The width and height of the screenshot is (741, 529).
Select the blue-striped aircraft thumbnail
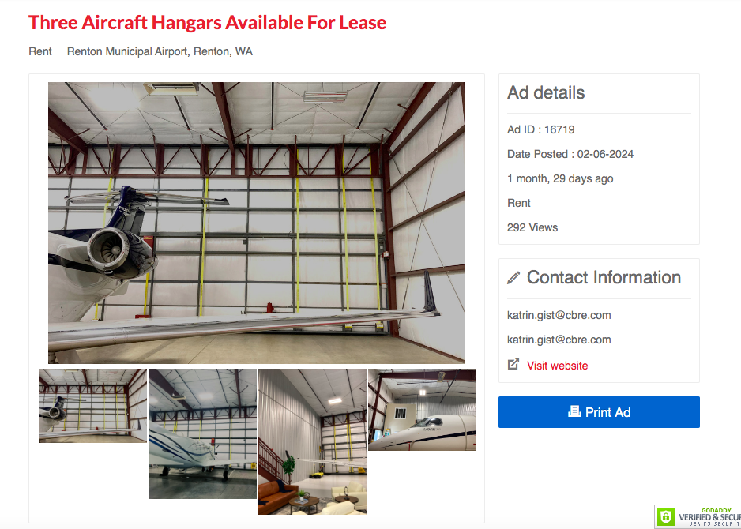pyautogui.click(x=202, y=433)
